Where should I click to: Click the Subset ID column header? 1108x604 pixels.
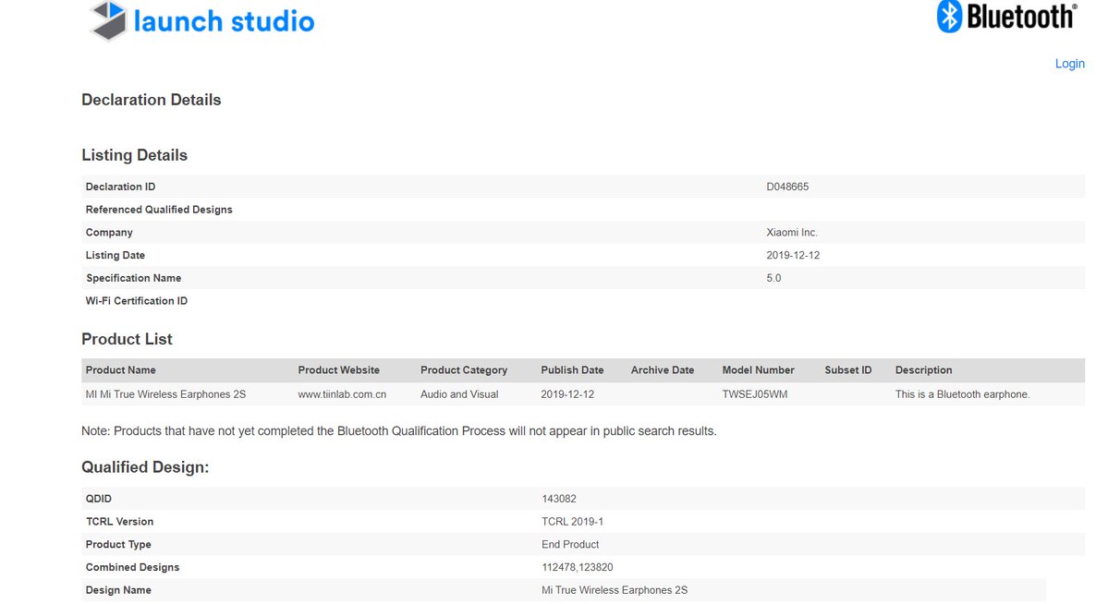[x=848, y=370]
